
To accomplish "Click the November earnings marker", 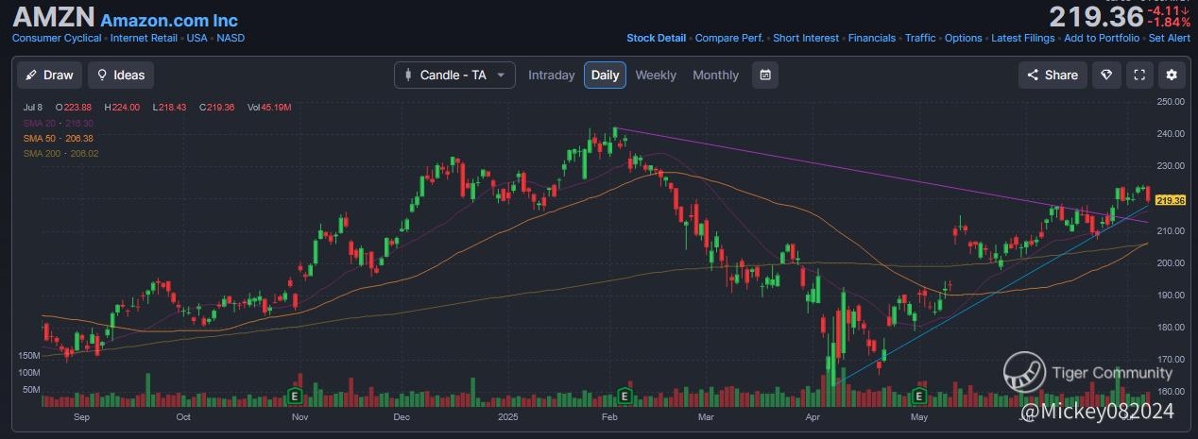I will click(x=295, y=394).
